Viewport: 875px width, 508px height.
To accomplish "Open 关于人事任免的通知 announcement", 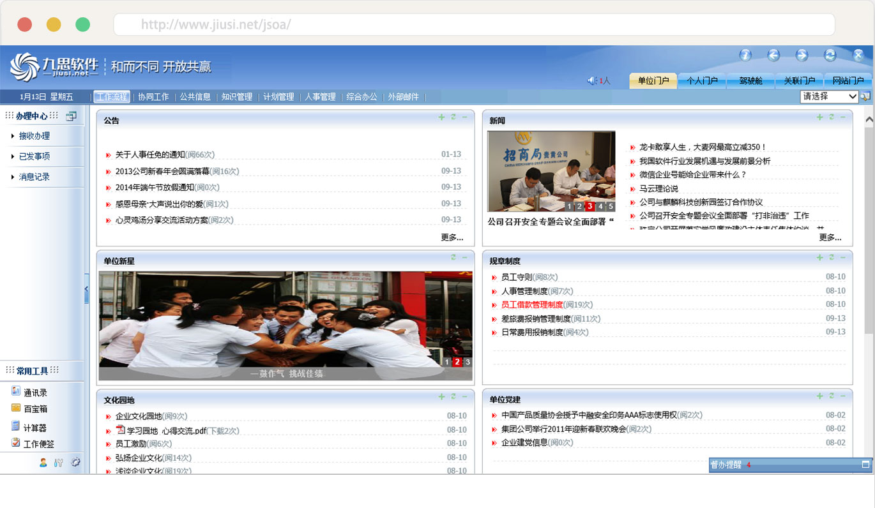I will point(150,154).
